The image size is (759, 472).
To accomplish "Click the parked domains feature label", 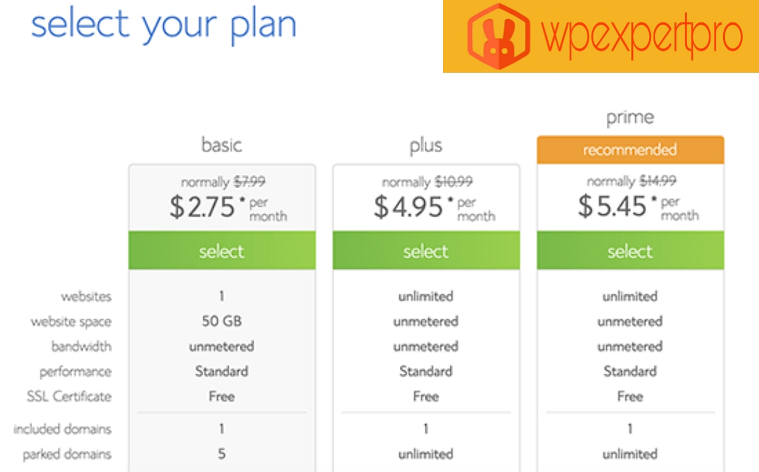I will pyautogui.click(x=67, y=454).
